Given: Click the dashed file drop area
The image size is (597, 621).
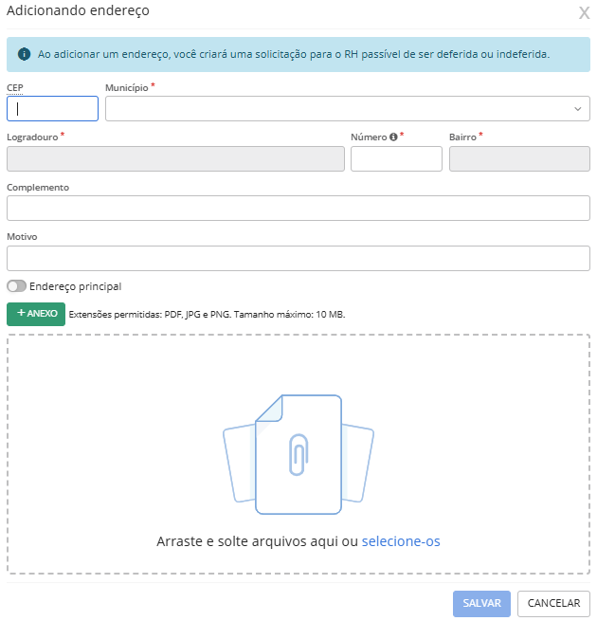Looking at the screenshot, I should [298, 454].
